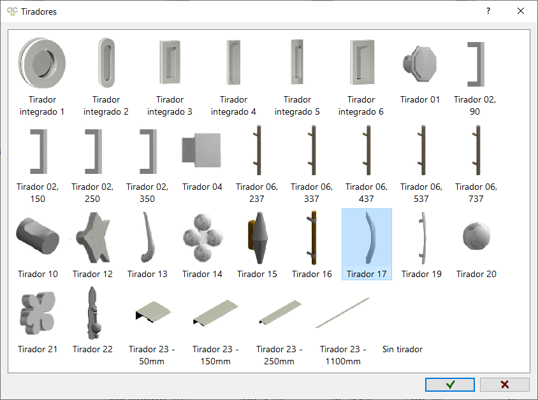Screen dimensions: 538x400
Task: Pick the Tirador 06, 537 bar handle
Action: click(x=421, y=164)
